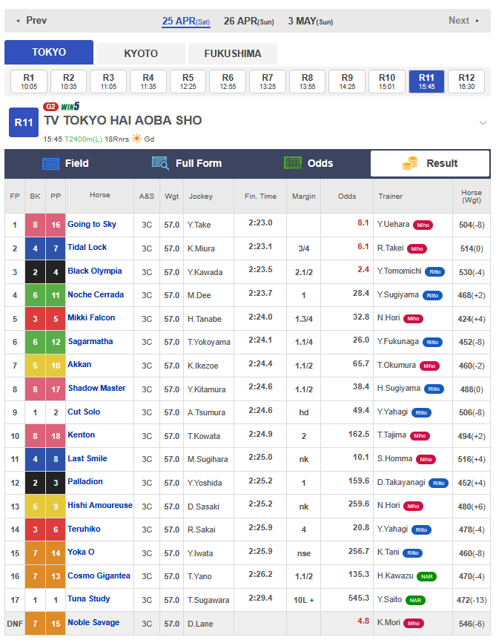Open race R10 at 15:01
This screenshot has height=640, width=496.
coord(387,82)
